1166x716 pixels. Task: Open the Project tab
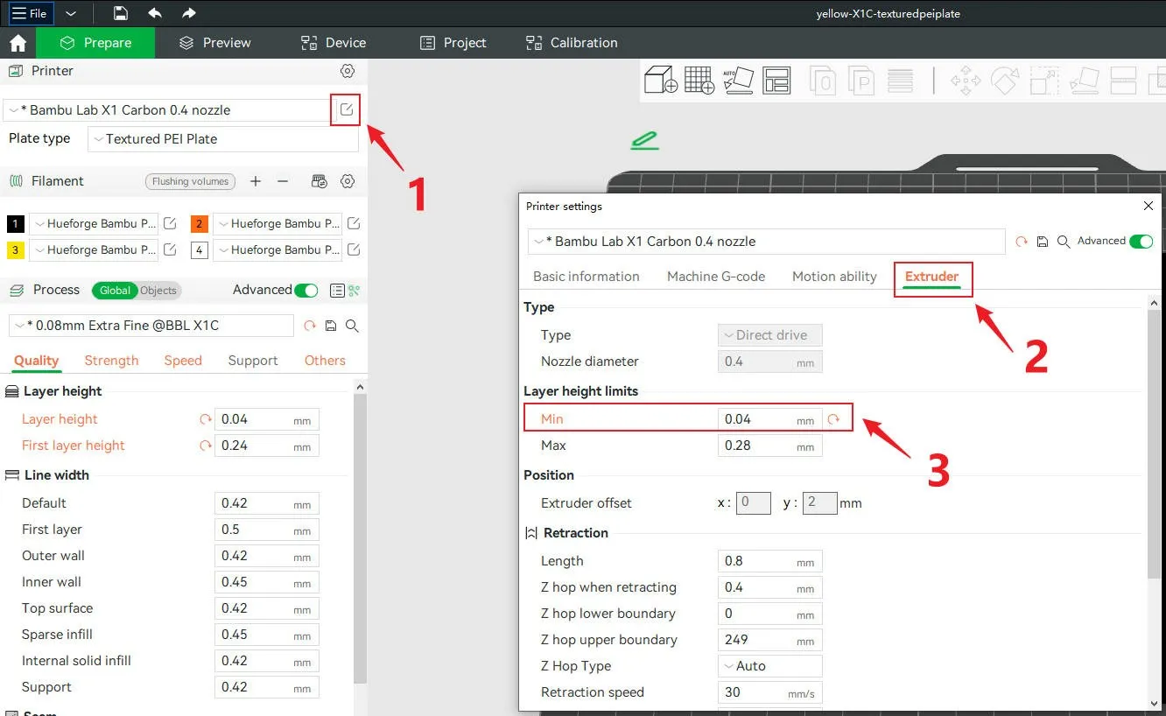point(453,43)
